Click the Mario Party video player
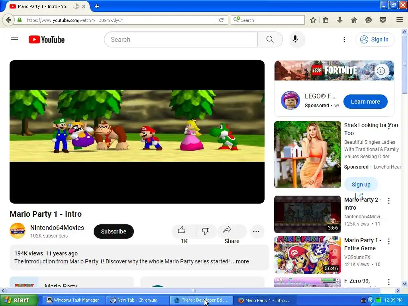 137,131
